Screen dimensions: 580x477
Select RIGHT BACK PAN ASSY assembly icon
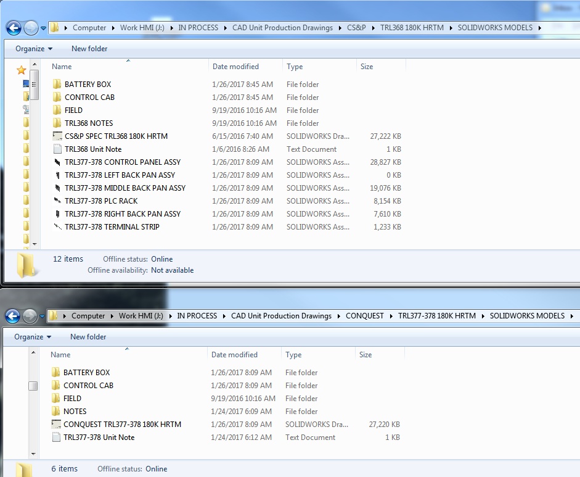(57, 214)
